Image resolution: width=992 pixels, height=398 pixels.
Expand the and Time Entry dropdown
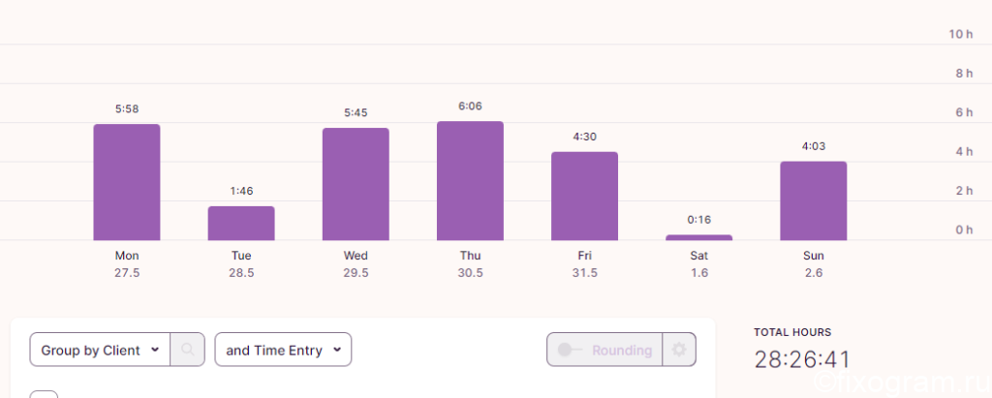click(x=283, y=350)
